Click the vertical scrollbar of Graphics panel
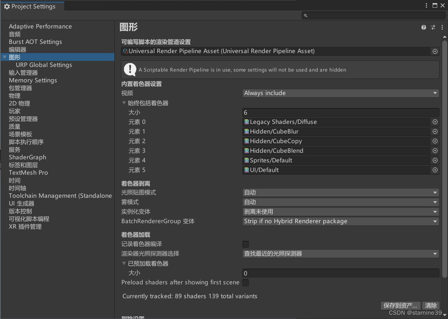This screenshot has width=448, height=319. (x=444, y=159)
